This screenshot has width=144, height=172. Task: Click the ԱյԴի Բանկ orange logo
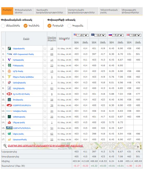tap(9, 71)
